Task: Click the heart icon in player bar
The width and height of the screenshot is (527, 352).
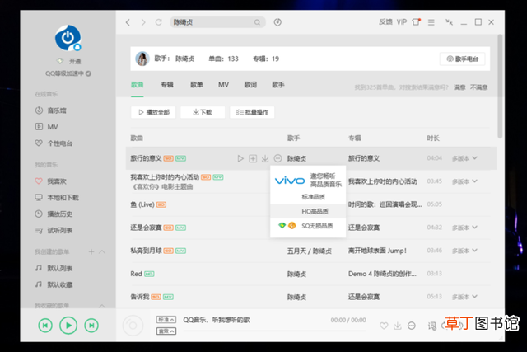Action: pos(384,326)
